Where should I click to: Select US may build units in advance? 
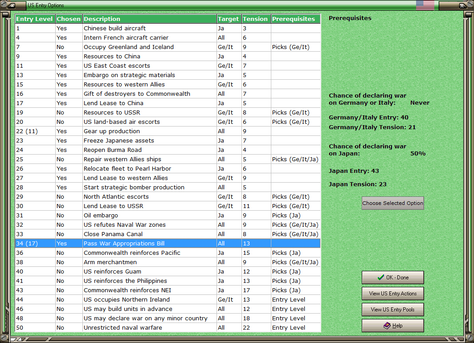168,309
